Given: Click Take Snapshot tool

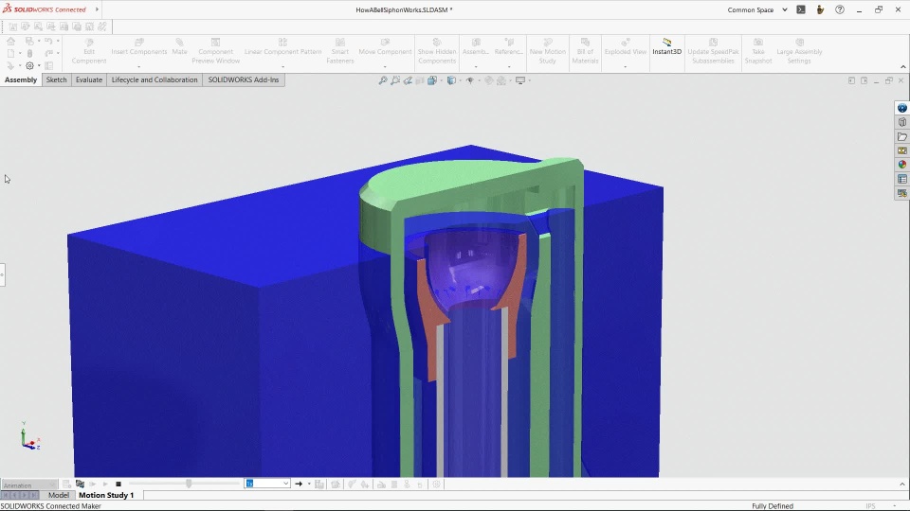Looking at the screenshot, I should [x=758, y=51].
